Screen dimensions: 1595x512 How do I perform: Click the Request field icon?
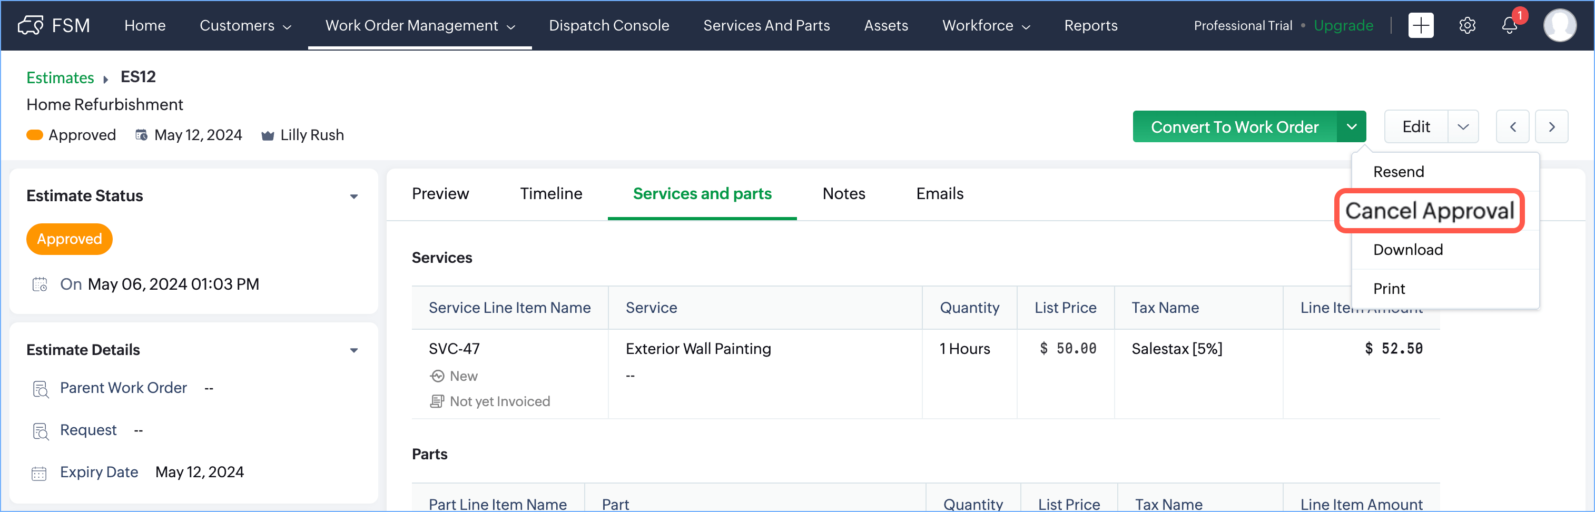pyautogui.click(x=40, y=431)
